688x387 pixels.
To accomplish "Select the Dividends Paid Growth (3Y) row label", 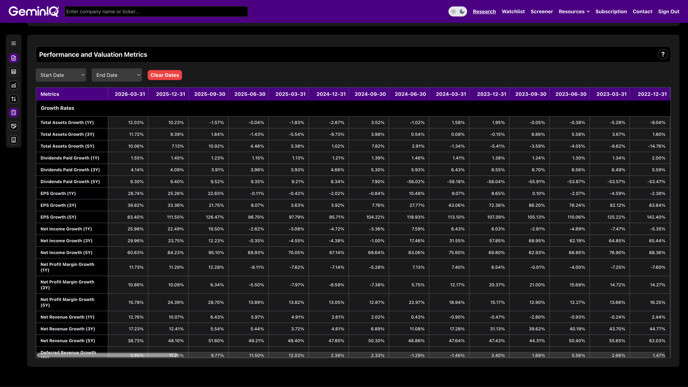I will (x=70, y=169).
